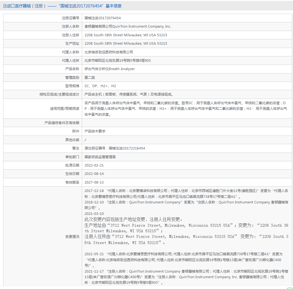
Task: Click the effective date 2022-08-14
Action: [x=94, y=174]
